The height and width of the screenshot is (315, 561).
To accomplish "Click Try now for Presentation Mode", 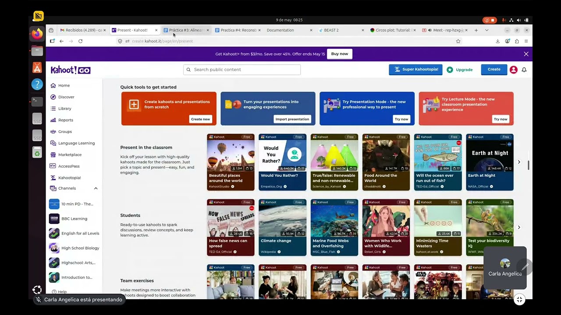I will coord(401,119).
